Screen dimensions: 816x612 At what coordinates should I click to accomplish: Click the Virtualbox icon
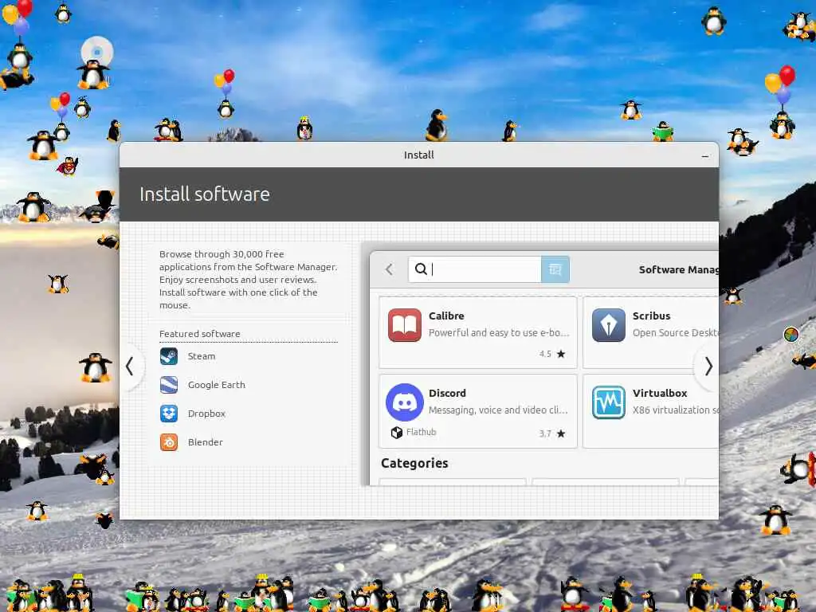tap(608, 402)
